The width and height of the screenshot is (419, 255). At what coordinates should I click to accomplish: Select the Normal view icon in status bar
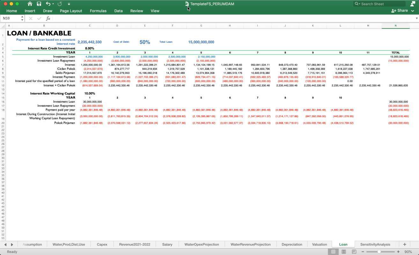(x=333, y=251)
